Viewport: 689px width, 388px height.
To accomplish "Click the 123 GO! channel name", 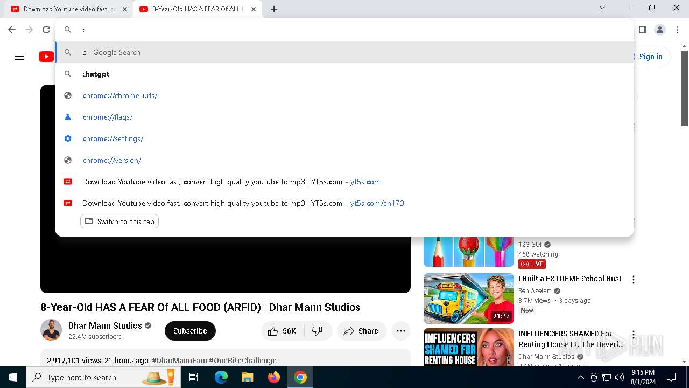I will coord(530,245).
